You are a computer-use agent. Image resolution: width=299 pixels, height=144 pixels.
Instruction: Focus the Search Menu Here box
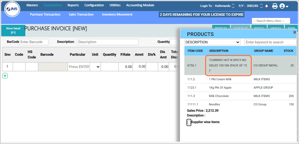point(271,21)
